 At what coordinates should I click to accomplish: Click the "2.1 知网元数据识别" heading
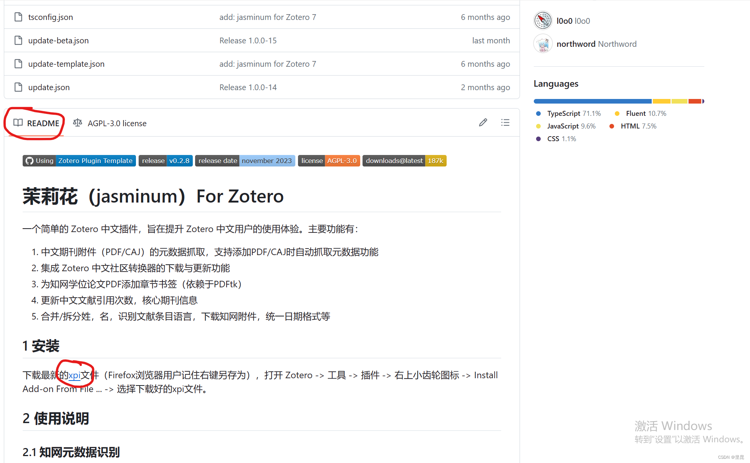[x=71, y=452]
